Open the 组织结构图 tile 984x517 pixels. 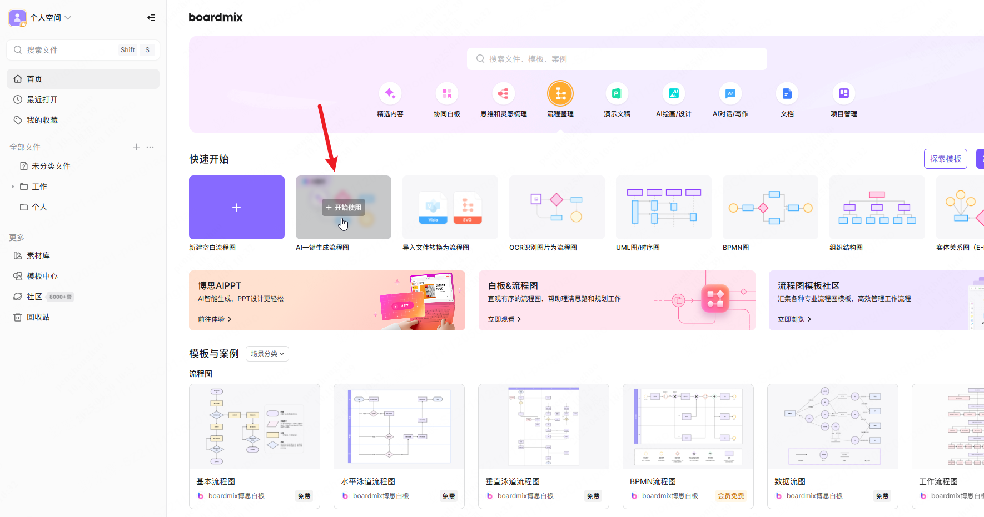pyautogui.click(x=877, y=207)
